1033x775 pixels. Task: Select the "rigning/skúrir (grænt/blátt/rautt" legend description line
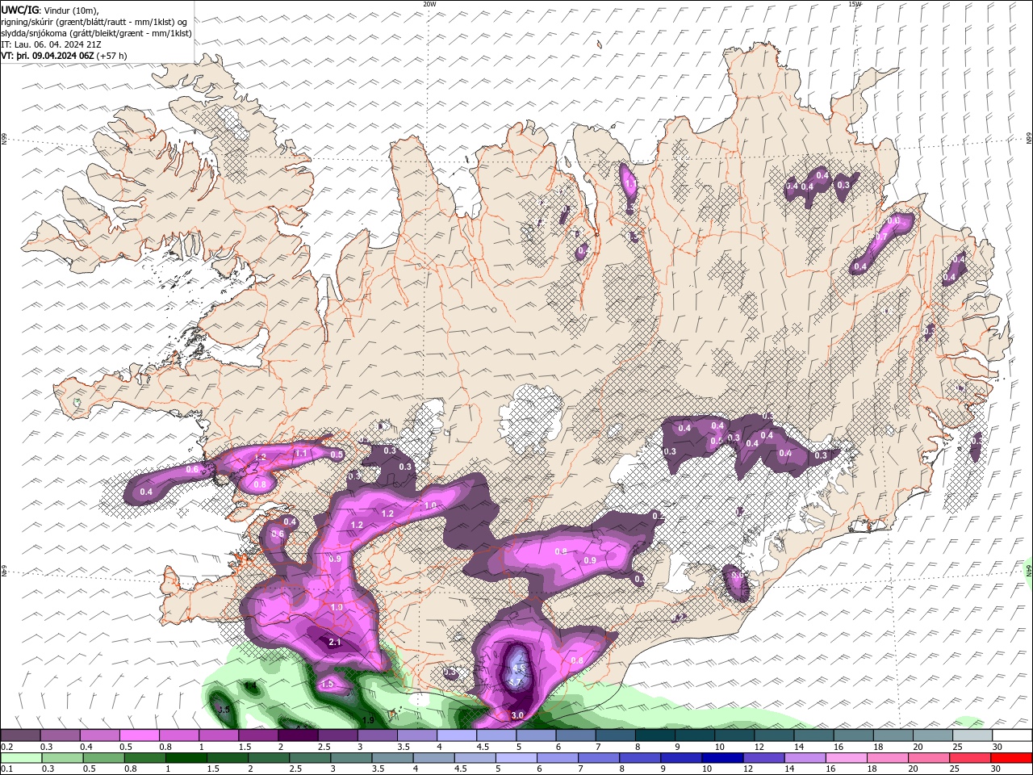(94, 22)
